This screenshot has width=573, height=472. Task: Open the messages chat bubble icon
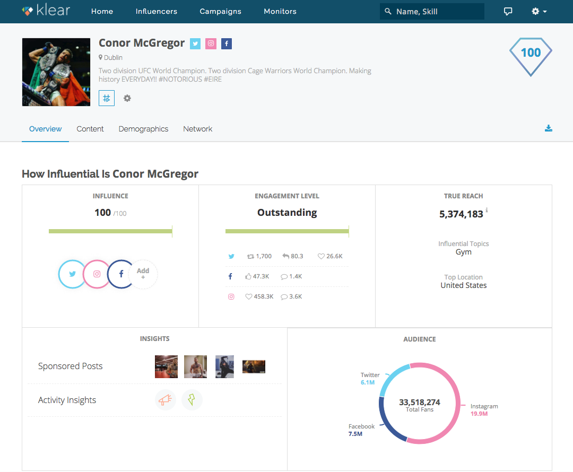pyautogui.click(x=508, y=11)
